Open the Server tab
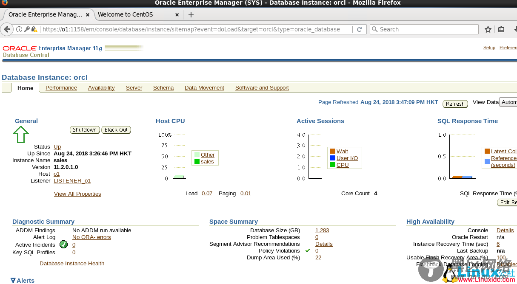 [134, 88]
